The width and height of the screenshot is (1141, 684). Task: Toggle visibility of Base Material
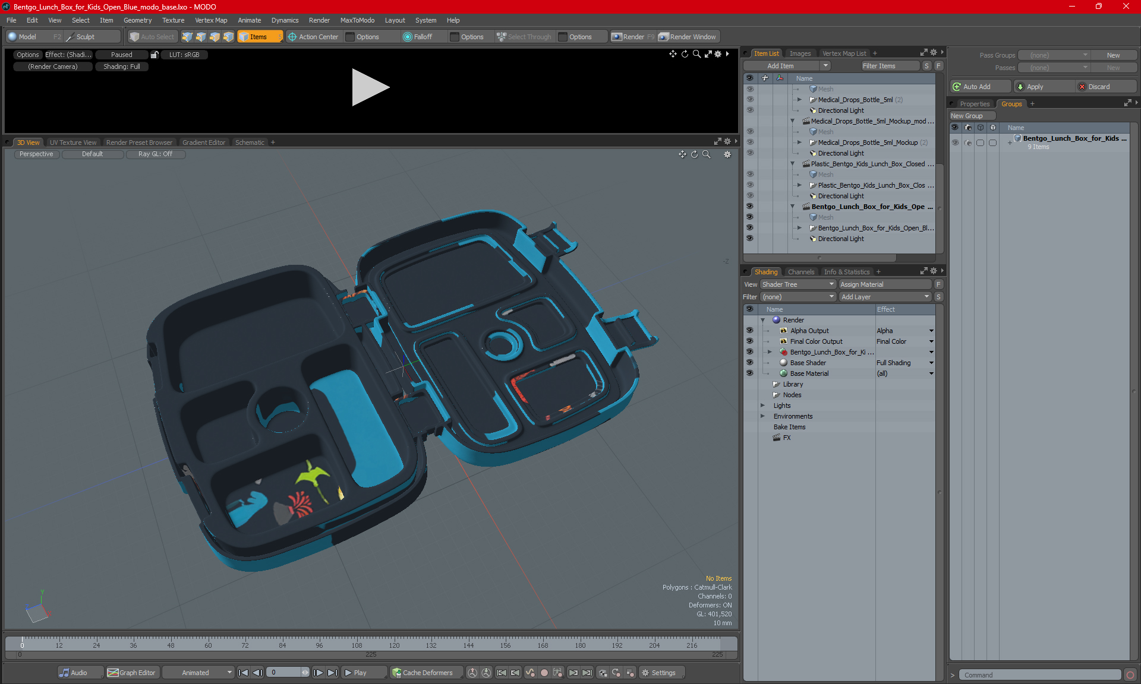749,373
